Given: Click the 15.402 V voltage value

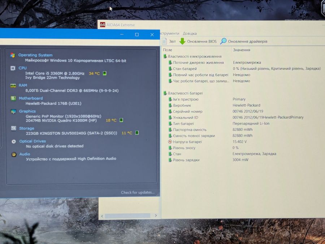Looking at the screenshot, I should tap(240, 142).
